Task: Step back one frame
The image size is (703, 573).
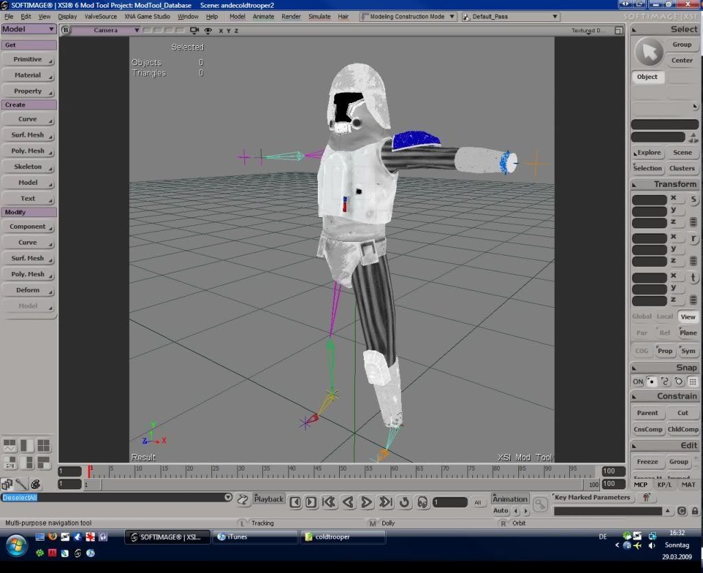Action: point(295,502)
